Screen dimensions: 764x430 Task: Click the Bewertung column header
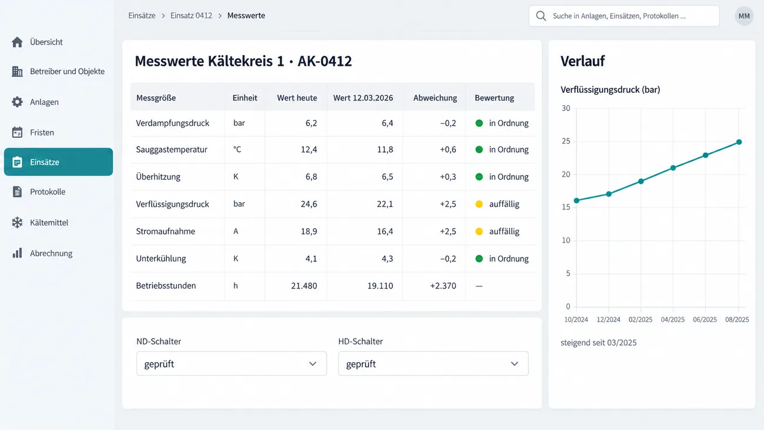pyautogui.click(x=494, y=98)
